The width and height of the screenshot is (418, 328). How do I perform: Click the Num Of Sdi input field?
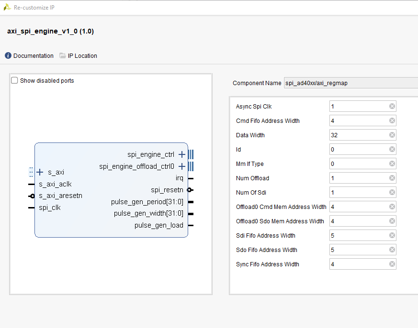click(358, 193)
